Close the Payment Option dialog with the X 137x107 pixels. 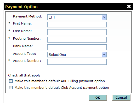point(129,7)
